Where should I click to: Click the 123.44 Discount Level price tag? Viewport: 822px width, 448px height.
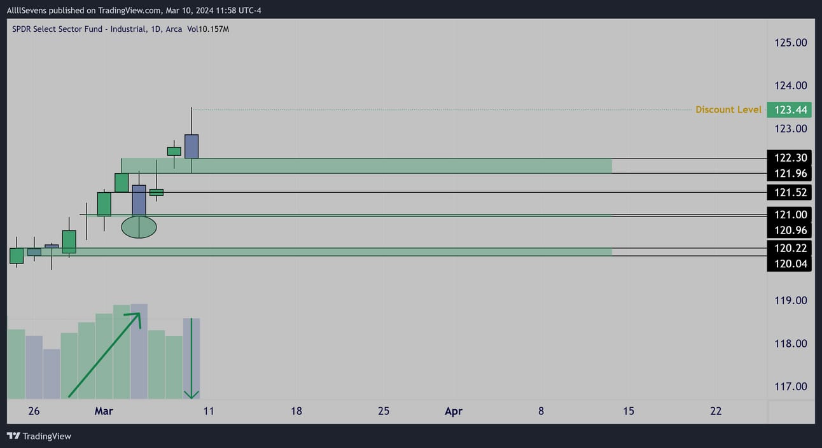click(790, 110)
